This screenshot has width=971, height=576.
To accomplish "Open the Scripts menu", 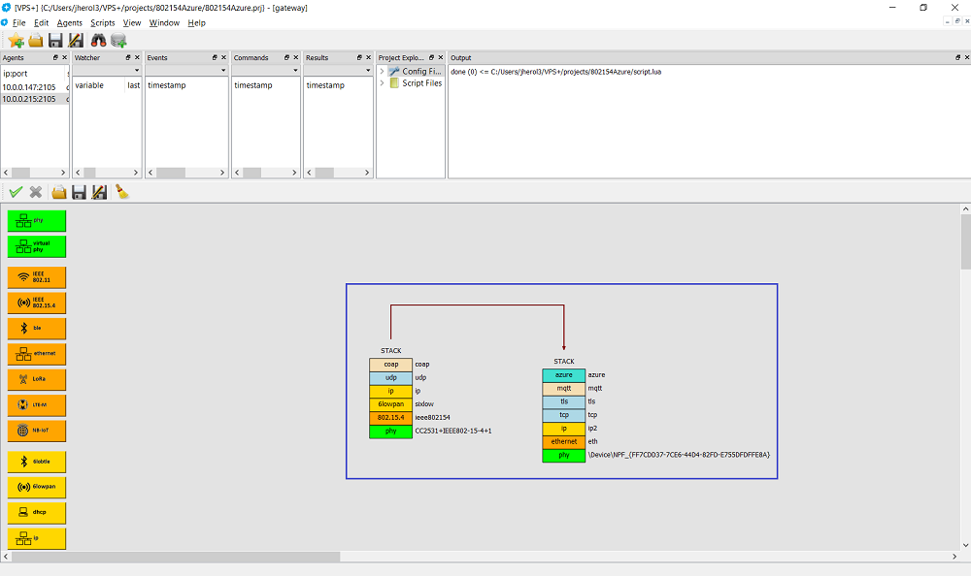I will click(x=102, y=22).
